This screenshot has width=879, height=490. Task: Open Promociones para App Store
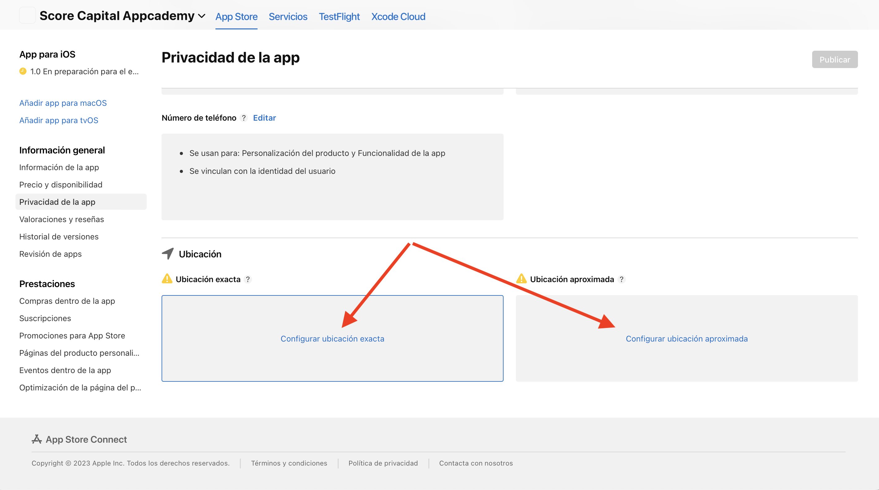[72, 336]
